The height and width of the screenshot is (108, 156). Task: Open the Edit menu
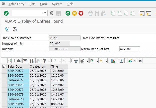pos(32,4)
